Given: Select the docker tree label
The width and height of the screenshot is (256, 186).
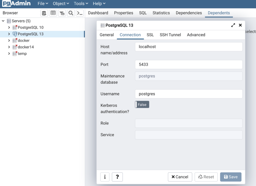Looking at the screenshot, I should coord(24,41).
